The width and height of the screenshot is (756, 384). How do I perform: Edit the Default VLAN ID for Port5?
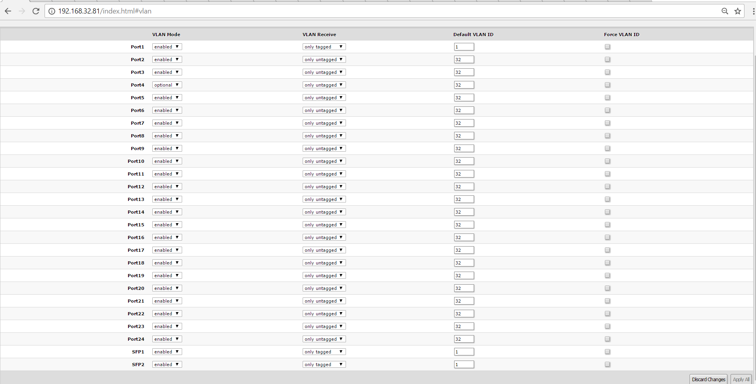pos(464,97)
